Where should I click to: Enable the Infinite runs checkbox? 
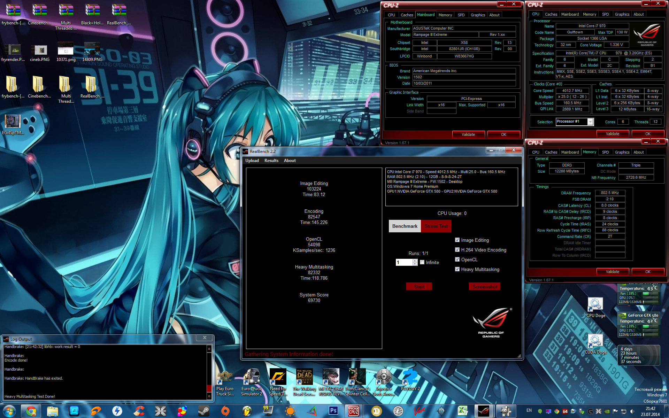coord(422,262)
